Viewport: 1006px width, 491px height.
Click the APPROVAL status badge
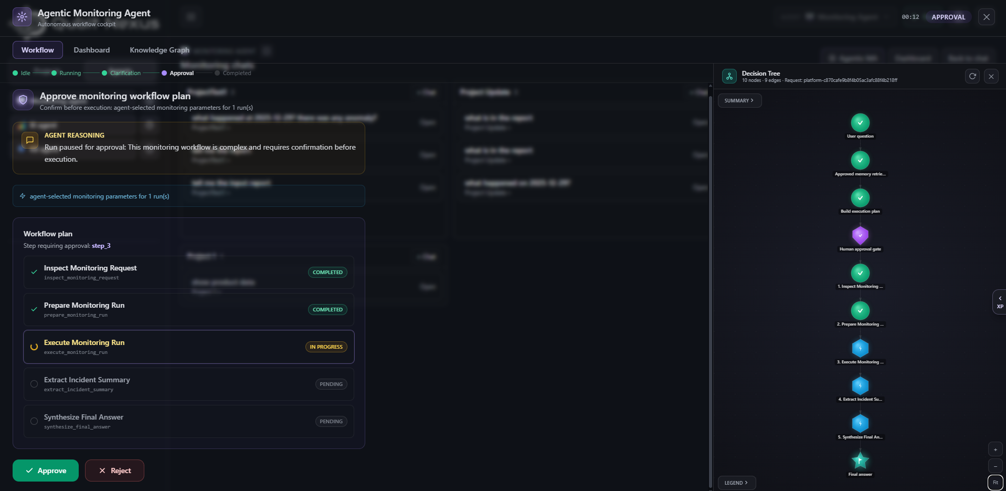coord(948,17)
